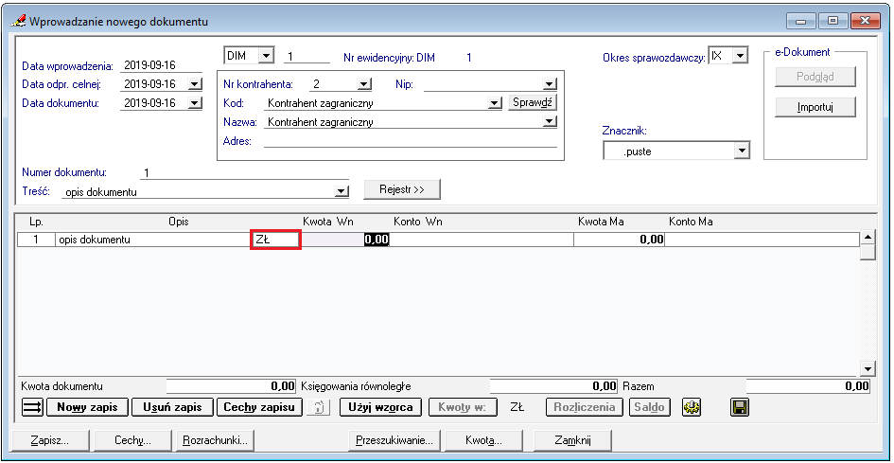
Task: Click the application icon in the title bar
Action: tap(19, 21)
